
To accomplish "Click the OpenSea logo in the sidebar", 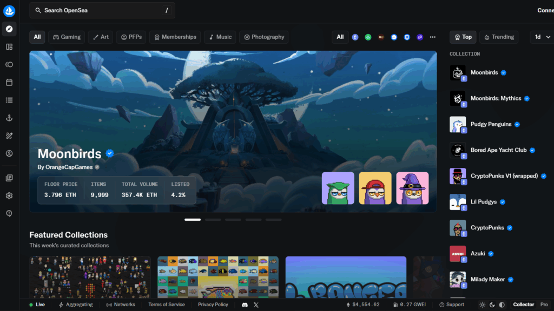I will pos(9,11).
